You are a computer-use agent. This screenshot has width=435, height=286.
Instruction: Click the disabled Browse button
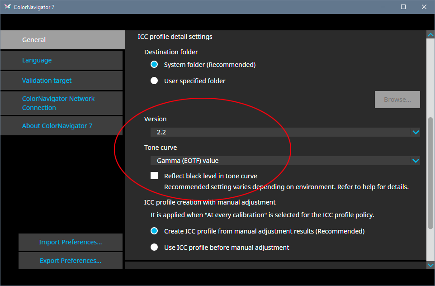(x=397, y=99)
